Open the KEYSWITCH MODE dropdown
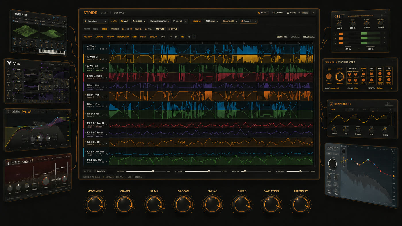402x226 pixels. pyautogui.click(x=159, y=21)
